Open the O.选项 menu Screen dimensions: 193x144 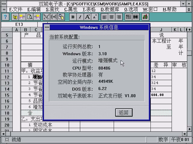(x=131, y=9)
